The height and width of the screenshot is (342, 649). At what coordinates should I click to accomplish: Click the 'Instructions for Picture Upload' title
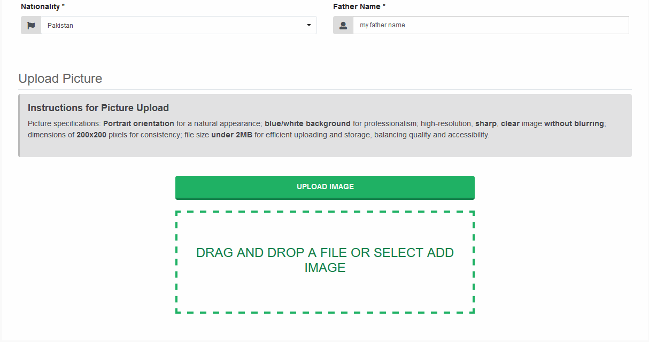[98, 108]
